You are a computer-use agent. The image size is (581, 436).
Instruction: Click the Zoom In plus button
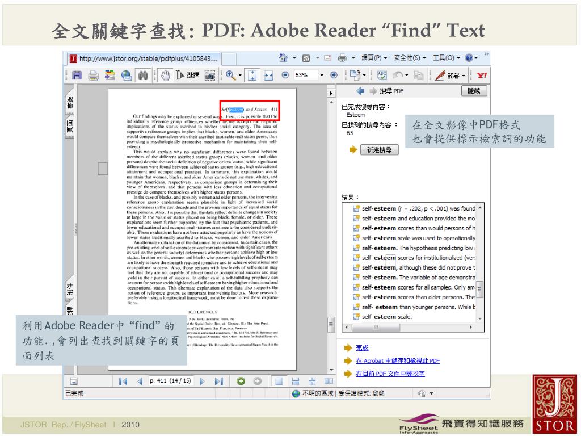pyautogui.click(x=334, y=75)
